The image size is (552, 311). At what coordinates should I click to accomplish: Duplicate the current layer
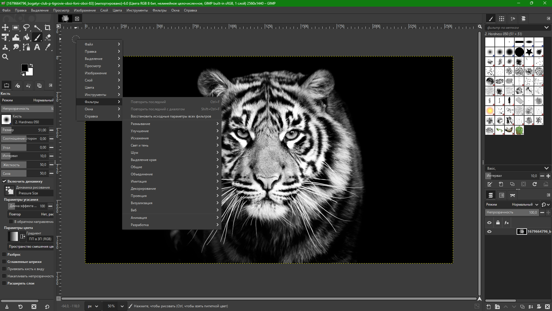522,307
